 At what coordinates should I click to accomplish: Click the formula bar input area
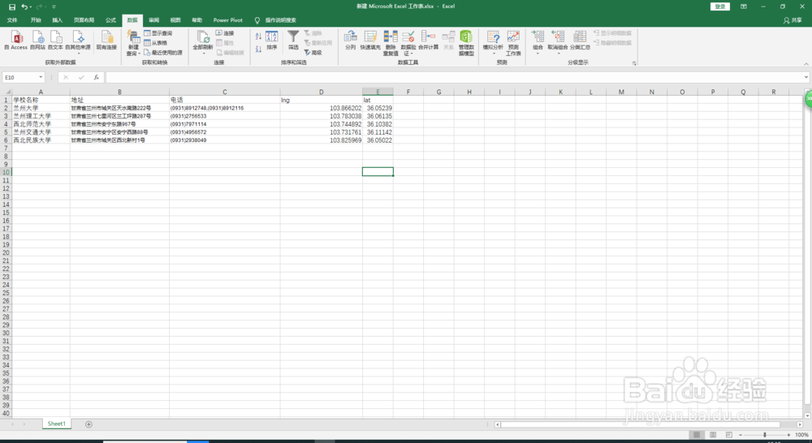click(x=454, y=77)
